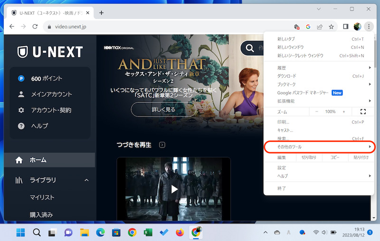Click the Google G icon in address bar
The width and height of the screenshot is (380, 241).
coord(308,27)
